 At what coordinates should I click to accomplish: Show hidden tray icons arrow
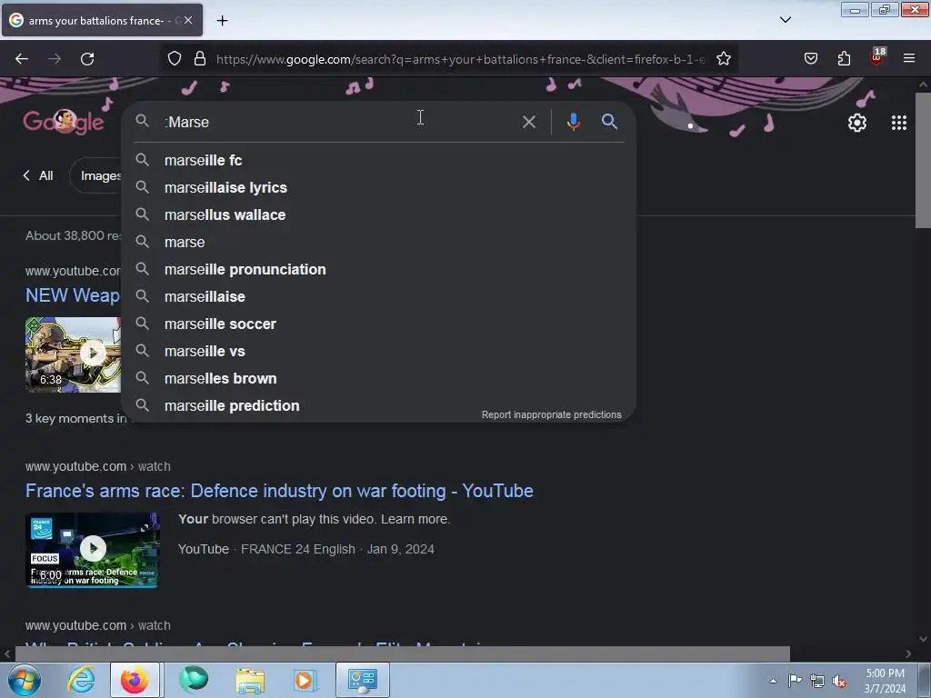(x=773, y=682)
